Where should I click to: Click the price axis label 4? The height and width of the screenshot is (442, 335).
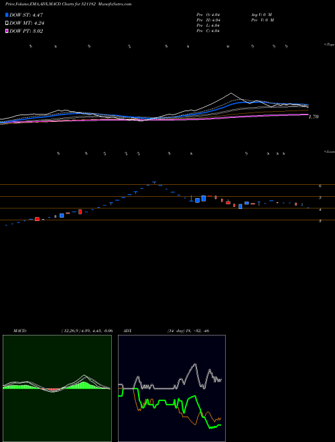(x=320, y=210)
